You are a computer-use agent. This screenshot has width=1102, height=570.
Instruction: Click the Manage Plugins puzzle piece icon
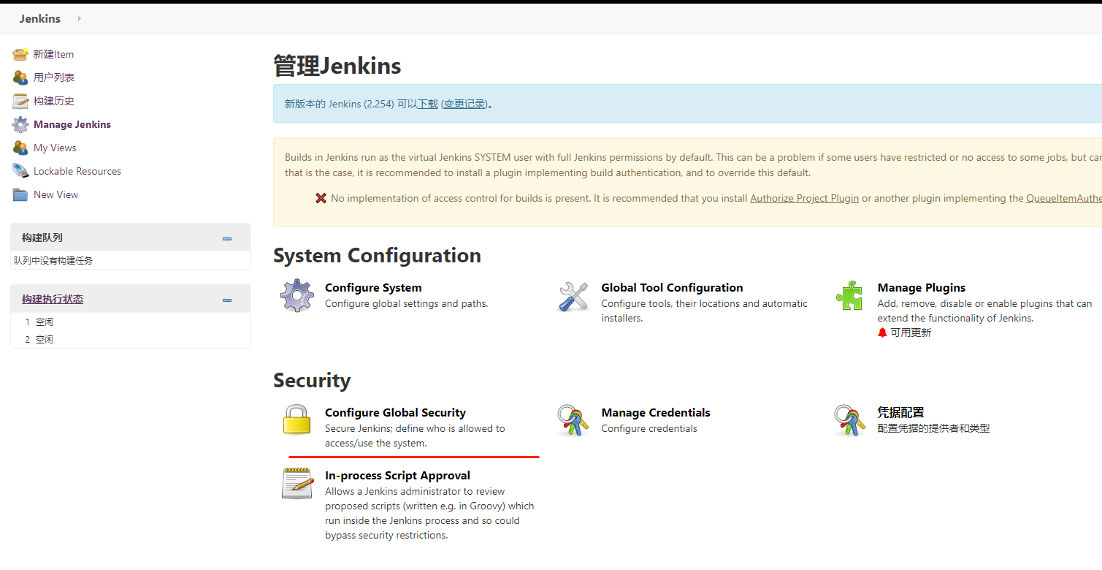pyautogui.click(x=850, y=296)
